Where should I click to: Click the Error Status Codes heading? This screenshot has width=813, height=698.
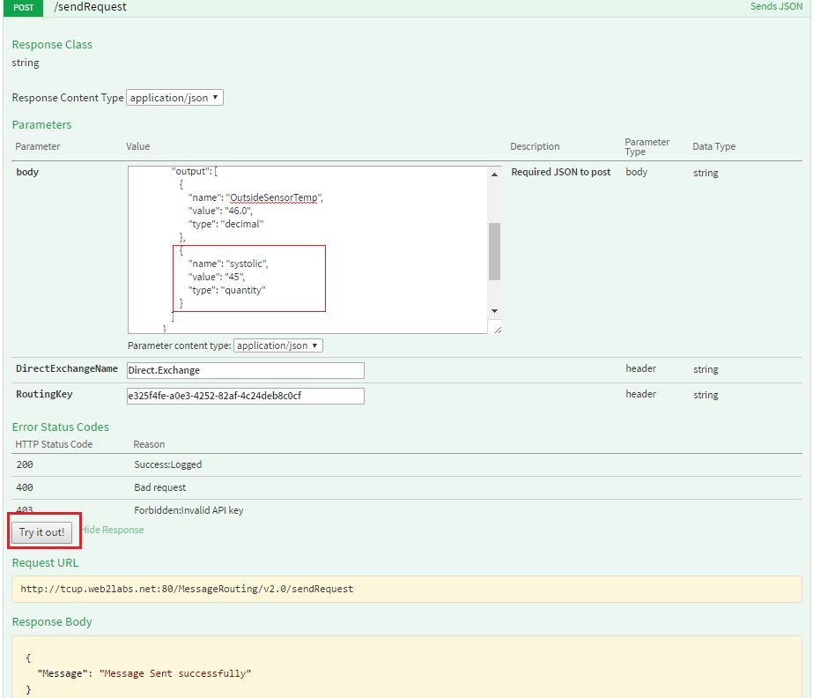coord(60,427)
